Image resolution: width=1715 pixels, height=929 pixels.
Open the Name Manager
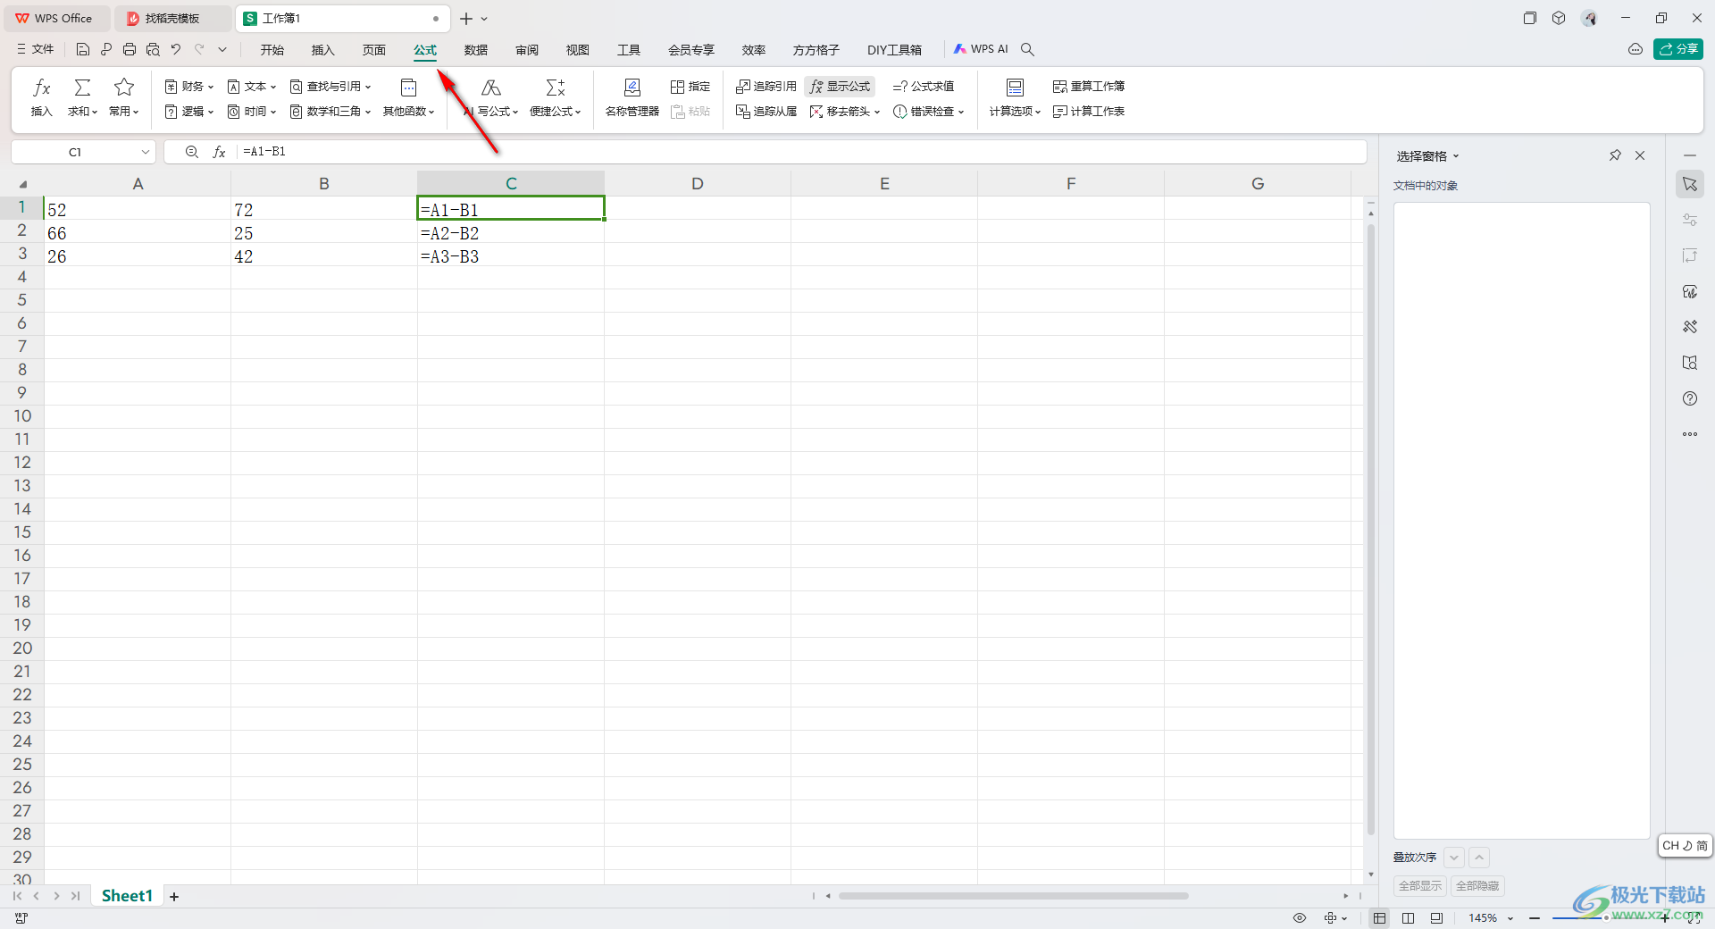click(632, 98)
